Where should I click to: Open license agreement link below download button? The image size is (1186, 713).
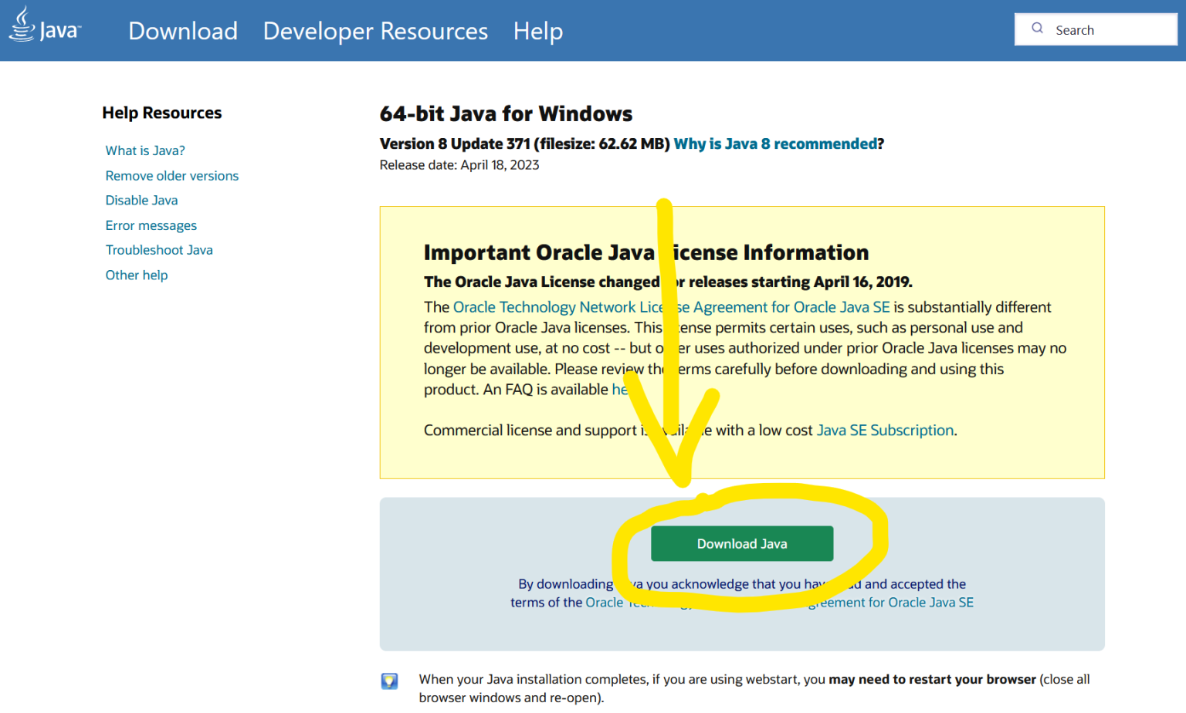point(888,603)
